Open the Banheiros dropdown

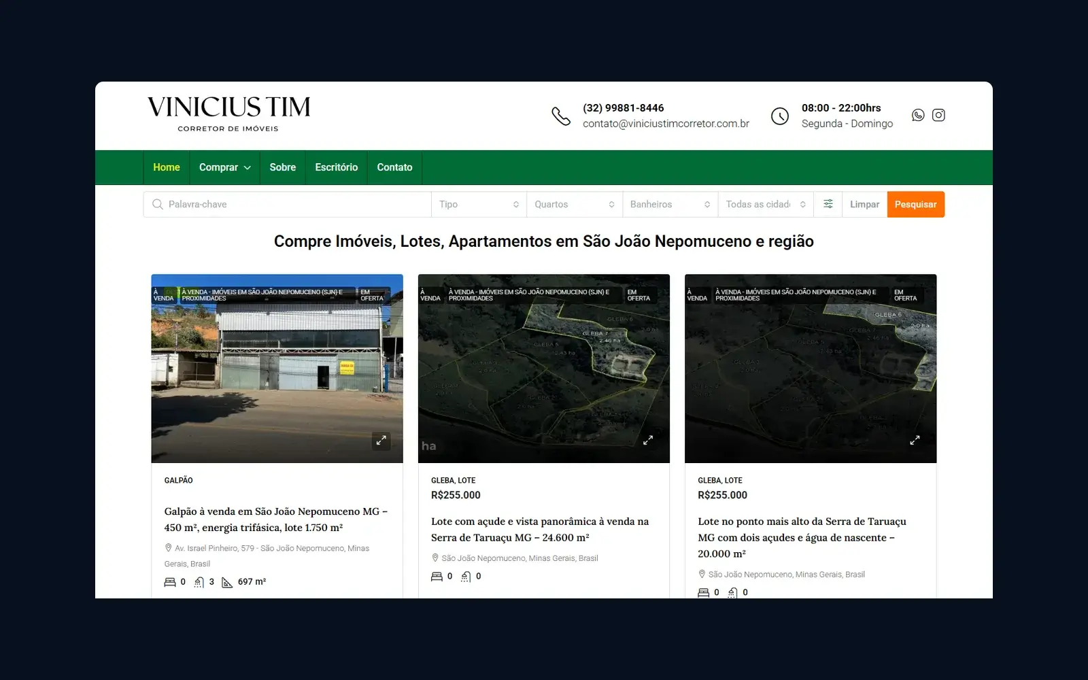(670, 204)
